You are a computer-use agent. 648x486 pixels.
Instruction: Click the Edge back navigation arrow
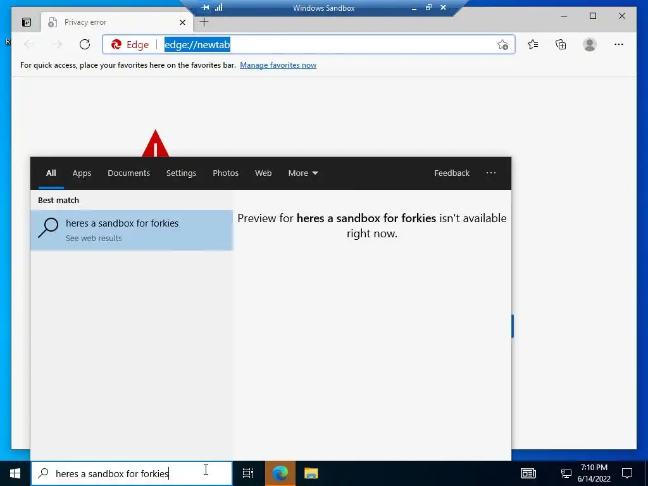pos(29,44)
